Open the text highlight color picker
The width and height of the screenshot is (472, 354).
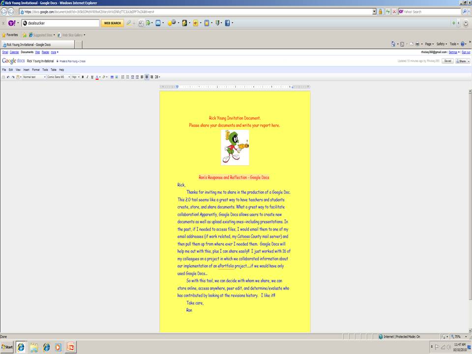pos(104,77)
